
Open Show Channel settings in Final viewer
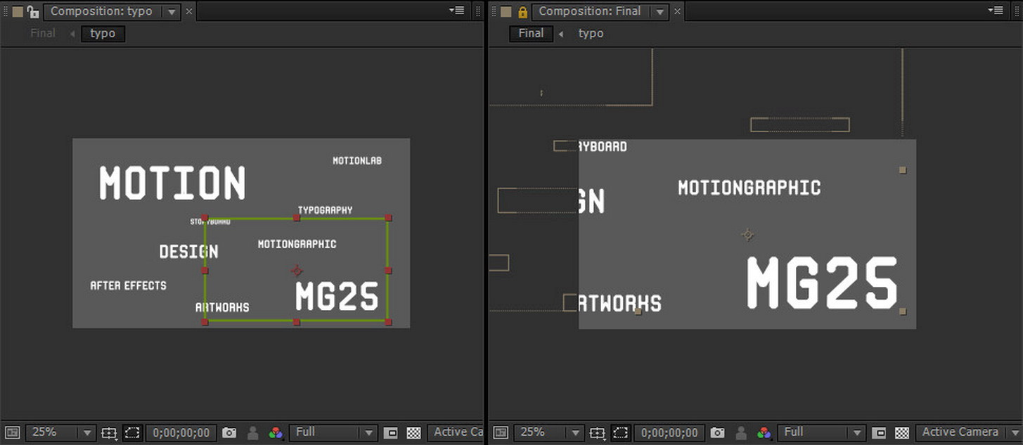click(764, 433)
